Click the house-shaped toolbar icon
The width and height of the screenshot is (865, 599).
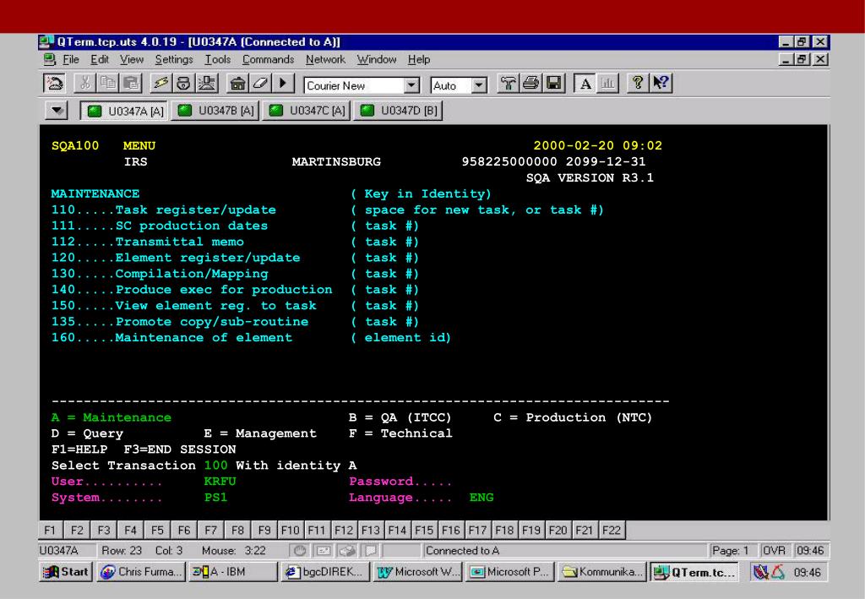click(x=237, y=84)
